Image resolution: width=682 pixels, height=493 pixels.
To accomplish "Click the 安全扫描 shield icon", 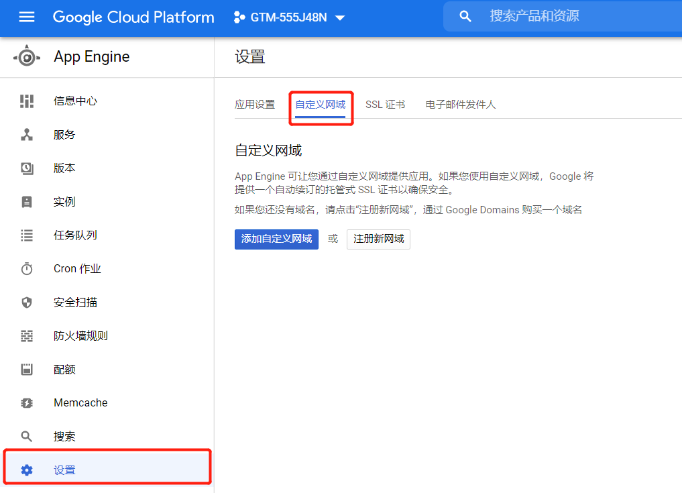I will click(x=27, y=303).
